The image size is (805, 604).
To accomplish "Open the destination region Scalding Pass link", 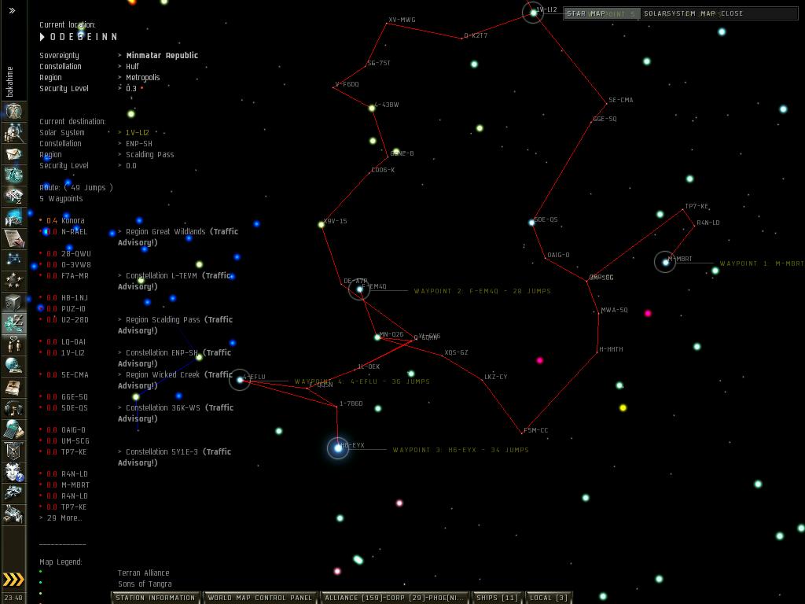I will click(x=150, y=155).
